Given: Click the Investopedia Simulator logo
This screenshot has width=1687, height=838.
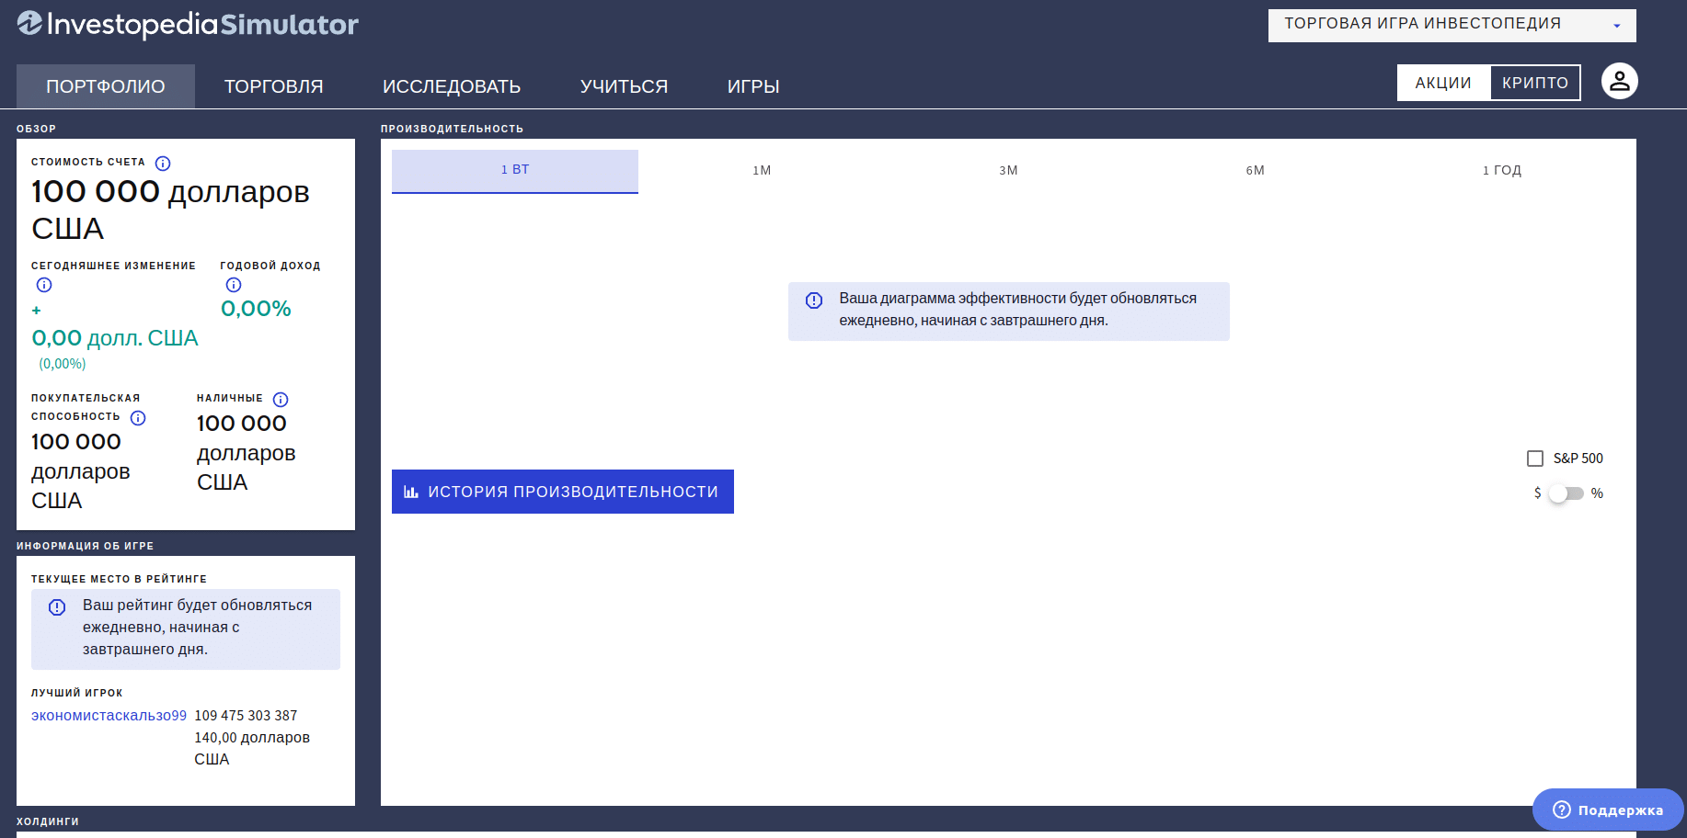Looking at the screenshot, I should 188,24.
